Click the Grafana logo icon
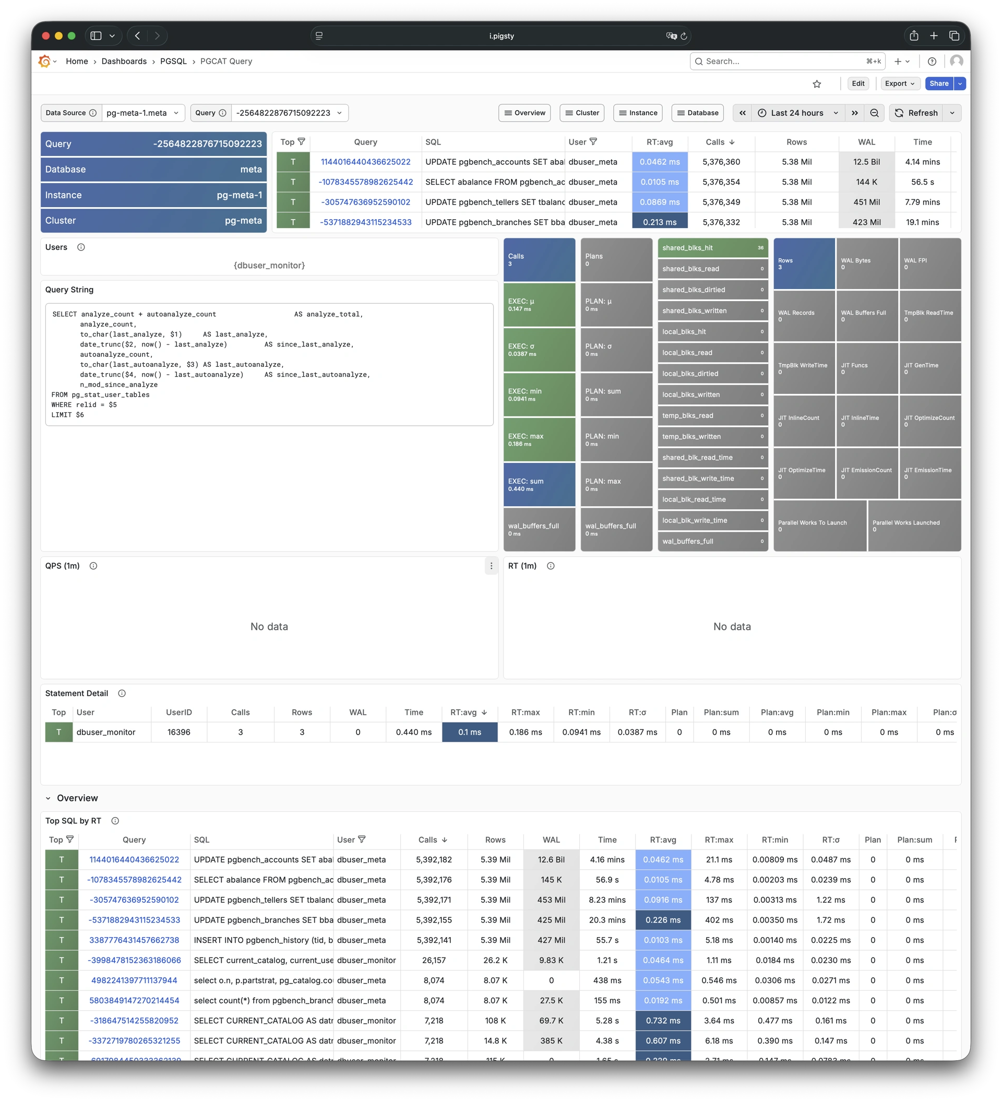Viewport: 1002px width, 1102px height. pyautogui.click(x=45, y=61)
